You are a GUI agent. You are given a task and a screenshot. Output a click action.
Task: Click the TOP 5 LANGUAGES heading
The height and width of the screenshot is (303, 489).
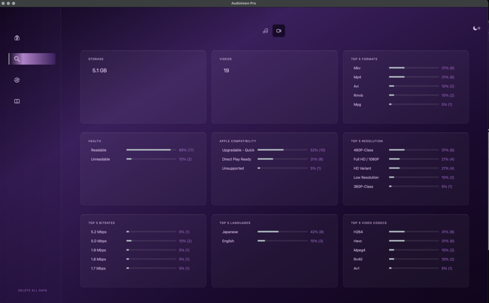click(235, 223)
